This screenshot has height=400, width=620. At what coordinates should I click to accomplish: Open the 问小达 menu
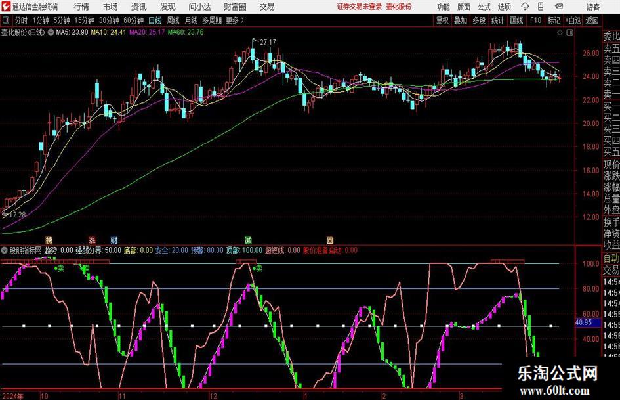tap(199, 7)
